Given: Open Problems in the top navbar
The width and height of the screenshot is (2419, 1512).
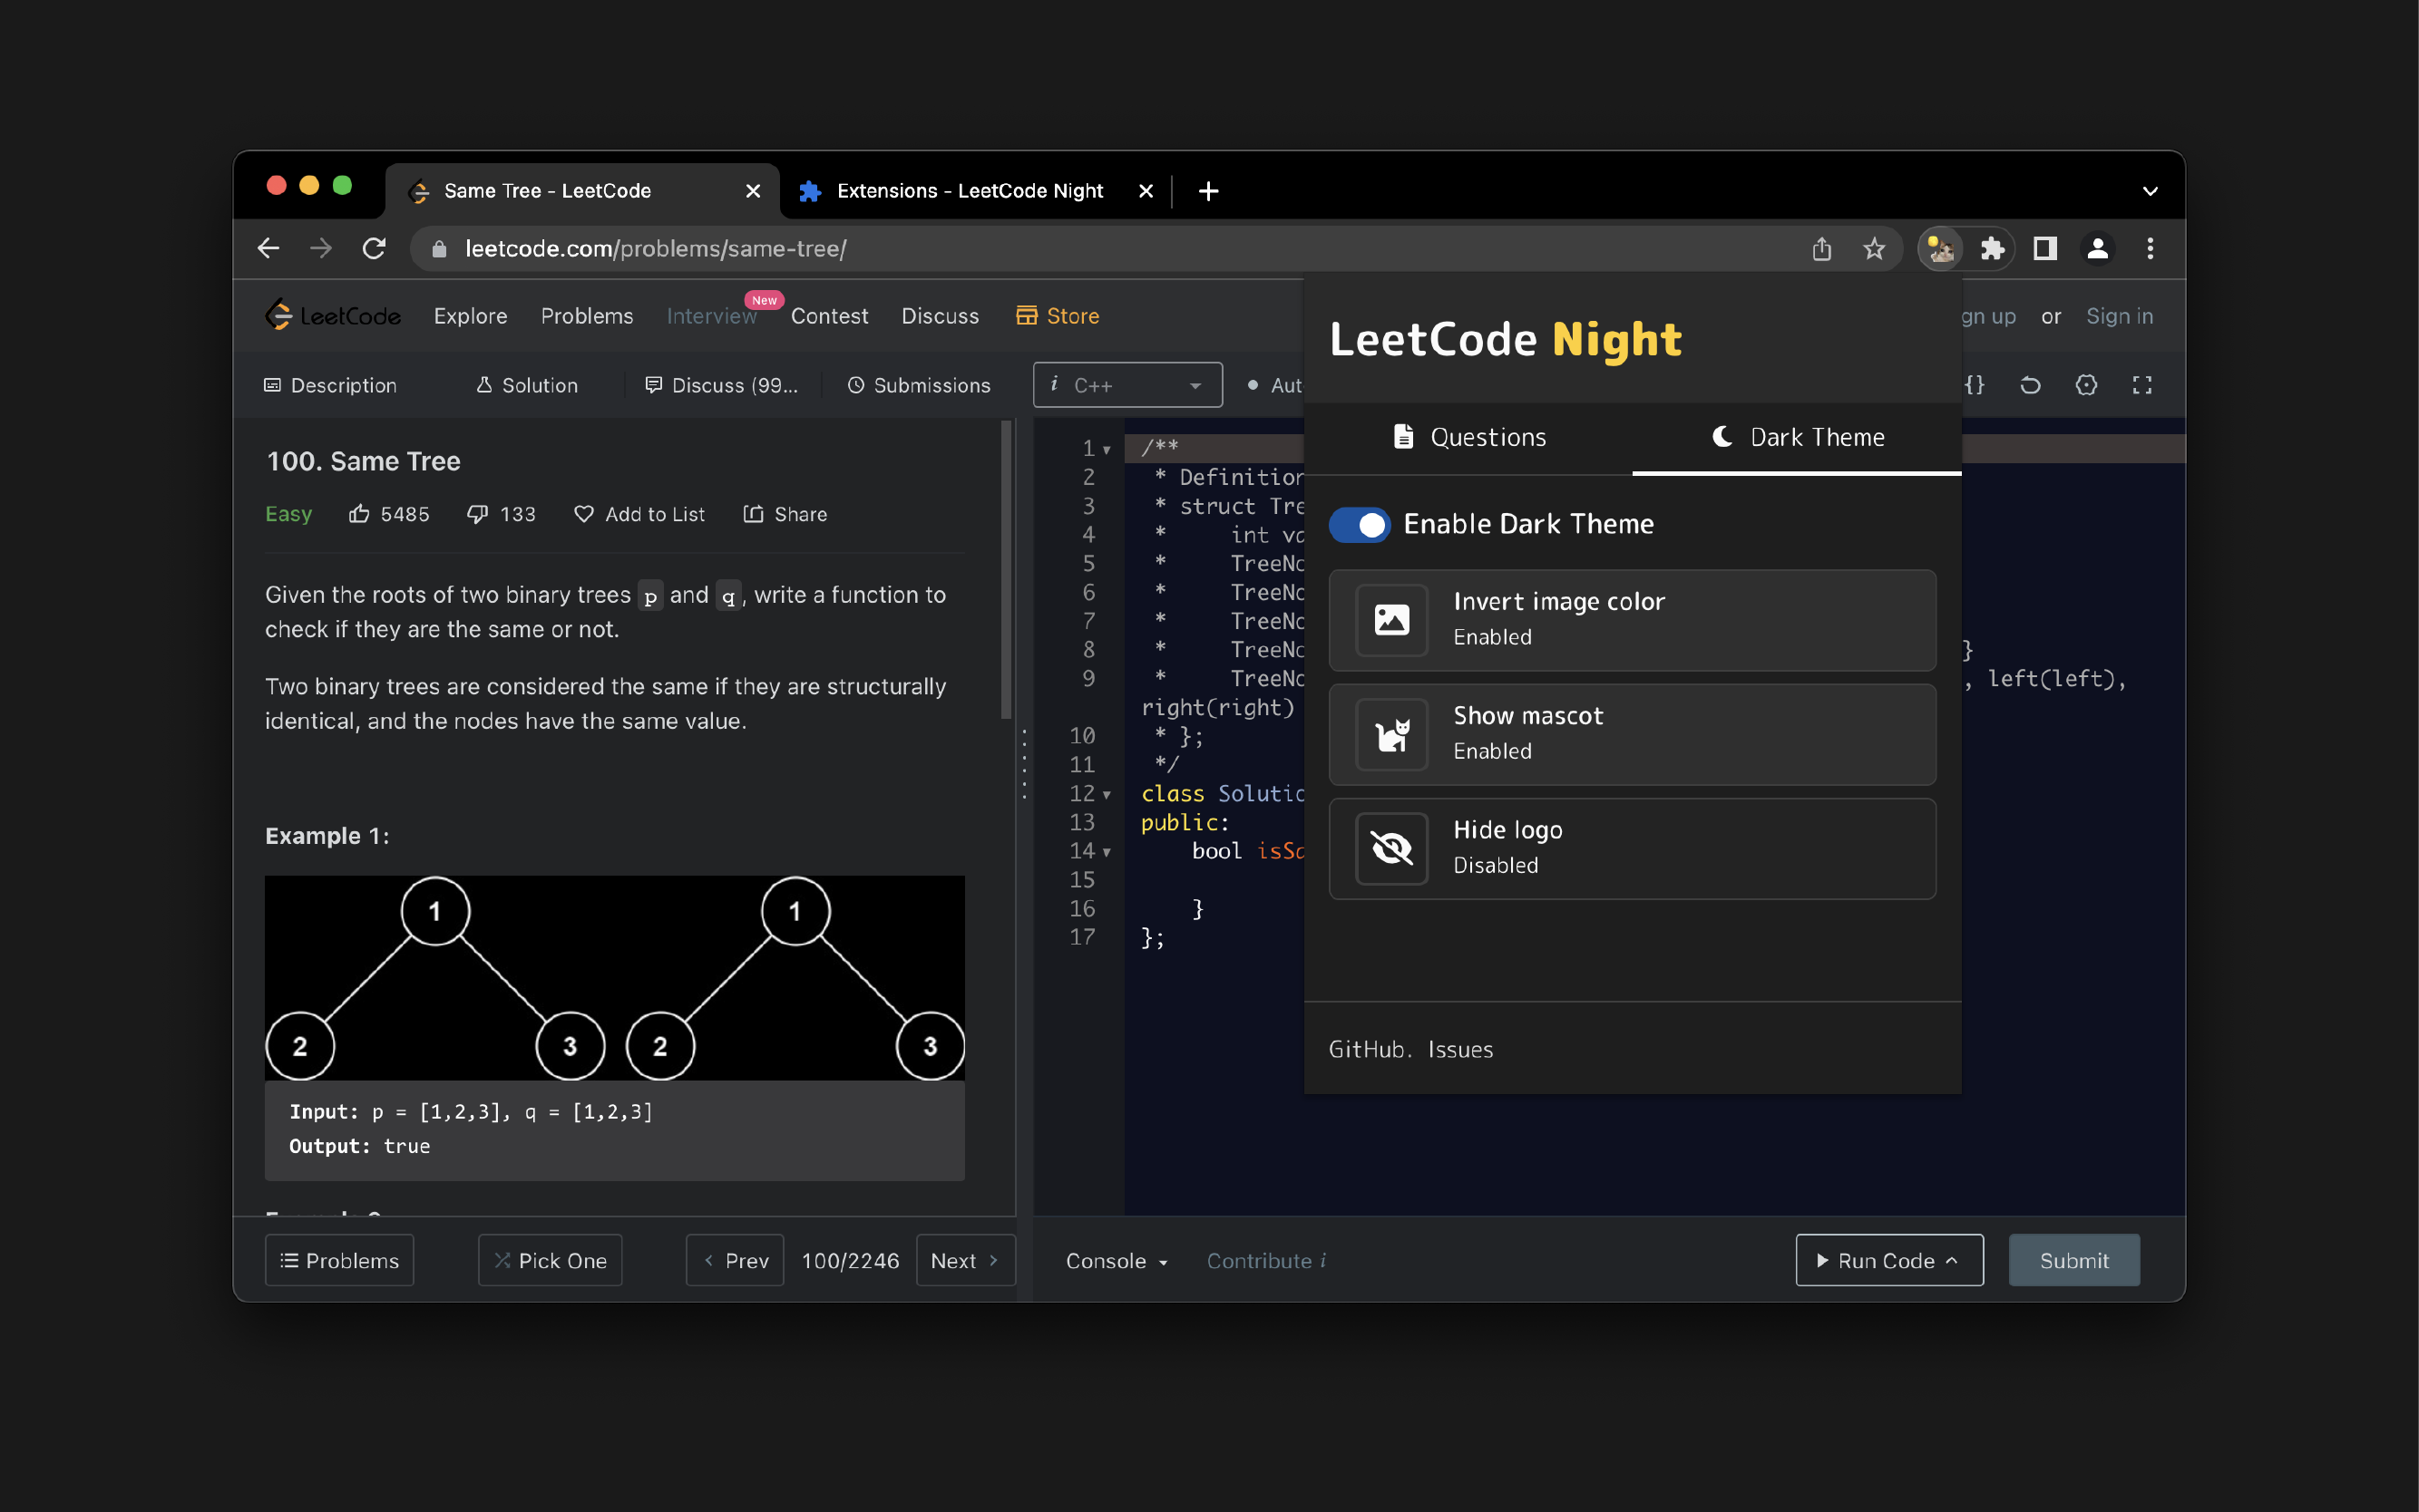Looking at the screenshot, I should (x=587, y=316).
